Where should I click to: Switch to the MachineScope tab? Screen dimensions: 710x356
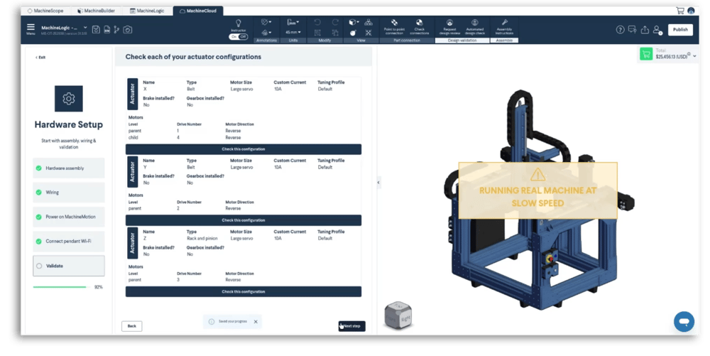click(45, 11)
